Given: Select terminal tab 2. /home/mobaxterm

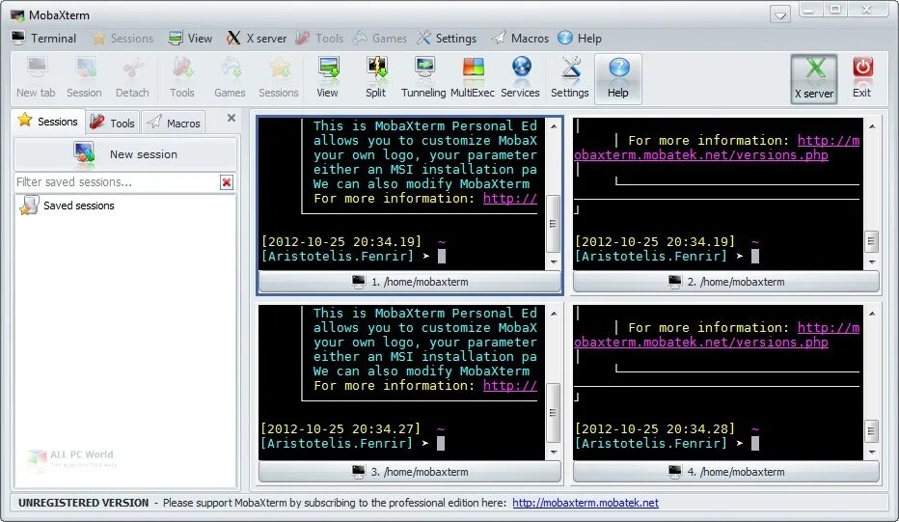Looking at the screenshot, I should tap(725, 282).
